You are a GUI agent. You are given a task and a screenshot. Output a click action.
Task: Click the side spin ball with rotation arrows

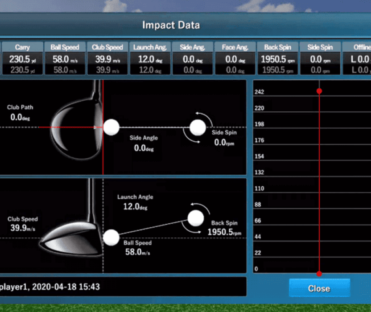tap(198, 127)
